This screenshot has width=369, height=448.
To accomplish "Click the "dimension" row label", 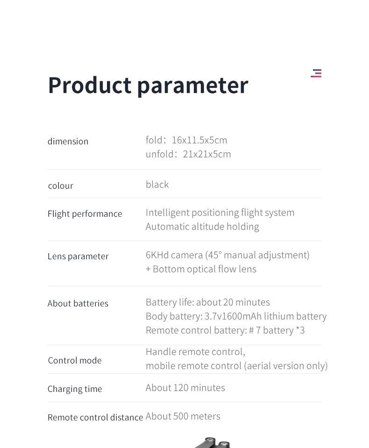I will [x=68, y=142].
